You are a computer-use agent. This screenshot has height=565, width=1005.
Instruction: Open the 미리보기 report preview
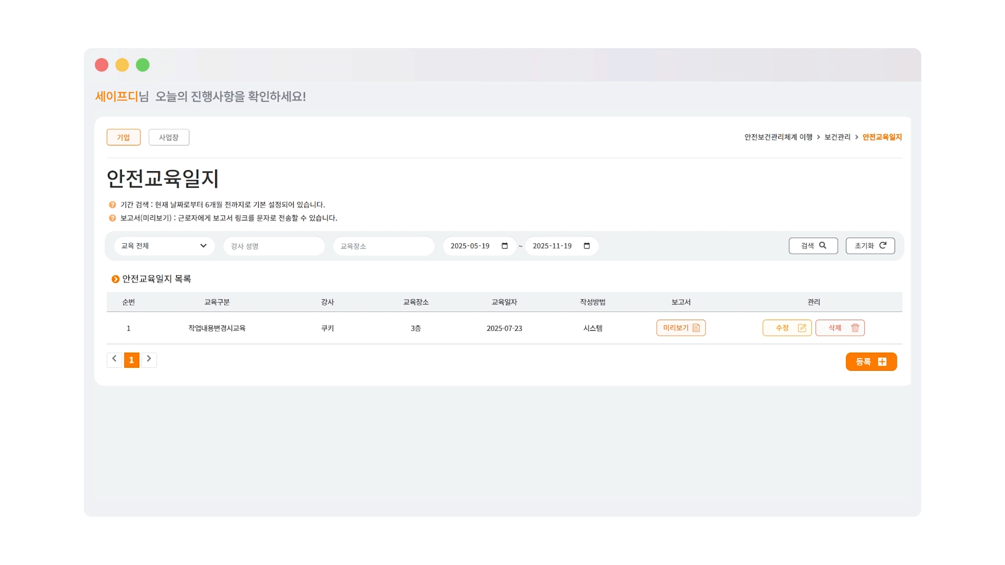[680, 328]
